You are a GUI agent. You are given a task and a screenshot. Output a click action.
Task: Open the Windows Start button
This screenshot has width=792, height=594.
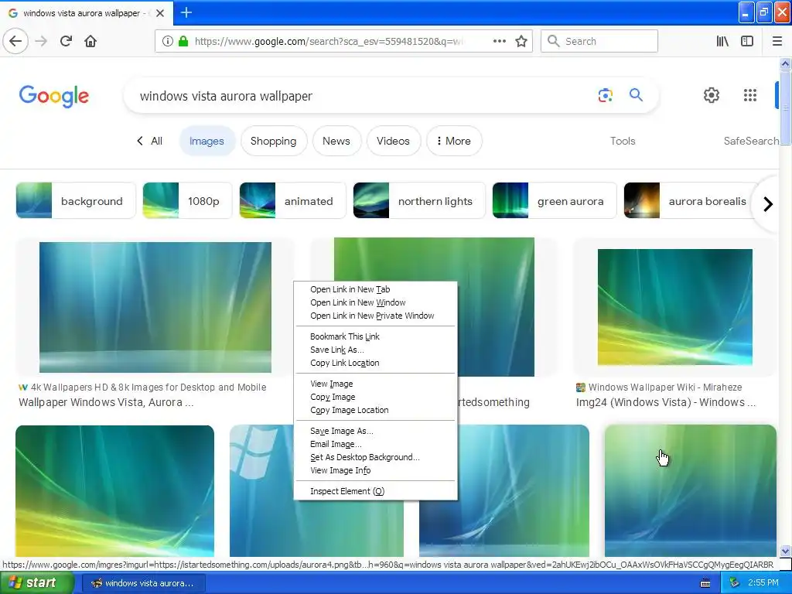(x=37, y=583)
